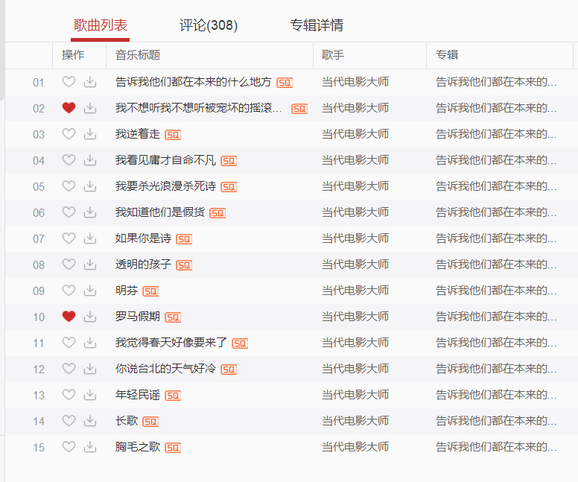
Task: Click 操作 column header
Action: (x=73, y=55)
